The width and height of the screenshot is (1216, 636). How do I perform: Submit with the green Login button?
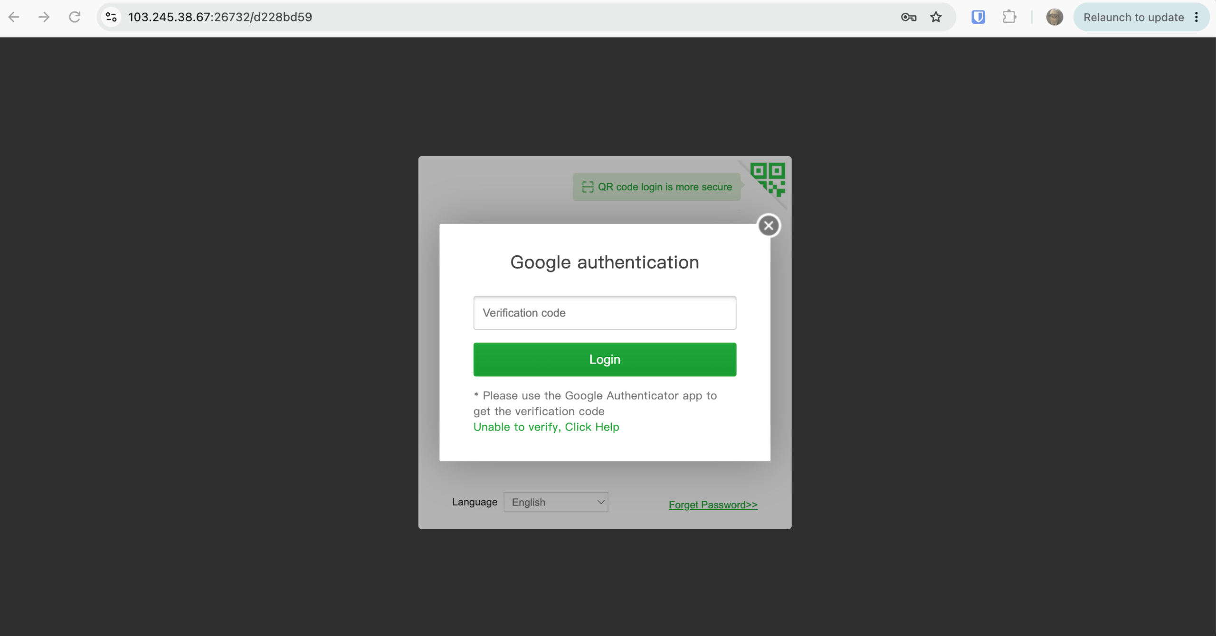click(605, 359)
